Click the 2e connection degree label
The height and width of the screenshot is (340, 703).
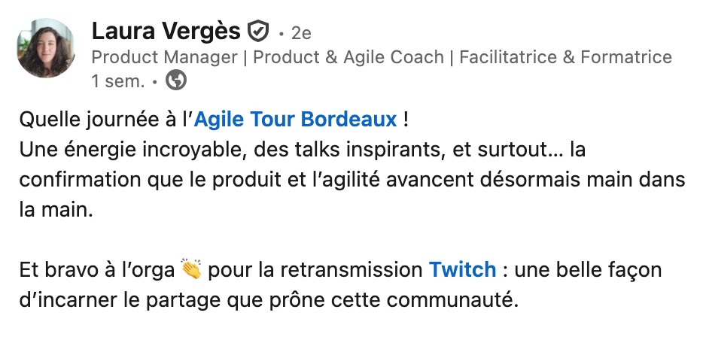(x=300, y=34)
